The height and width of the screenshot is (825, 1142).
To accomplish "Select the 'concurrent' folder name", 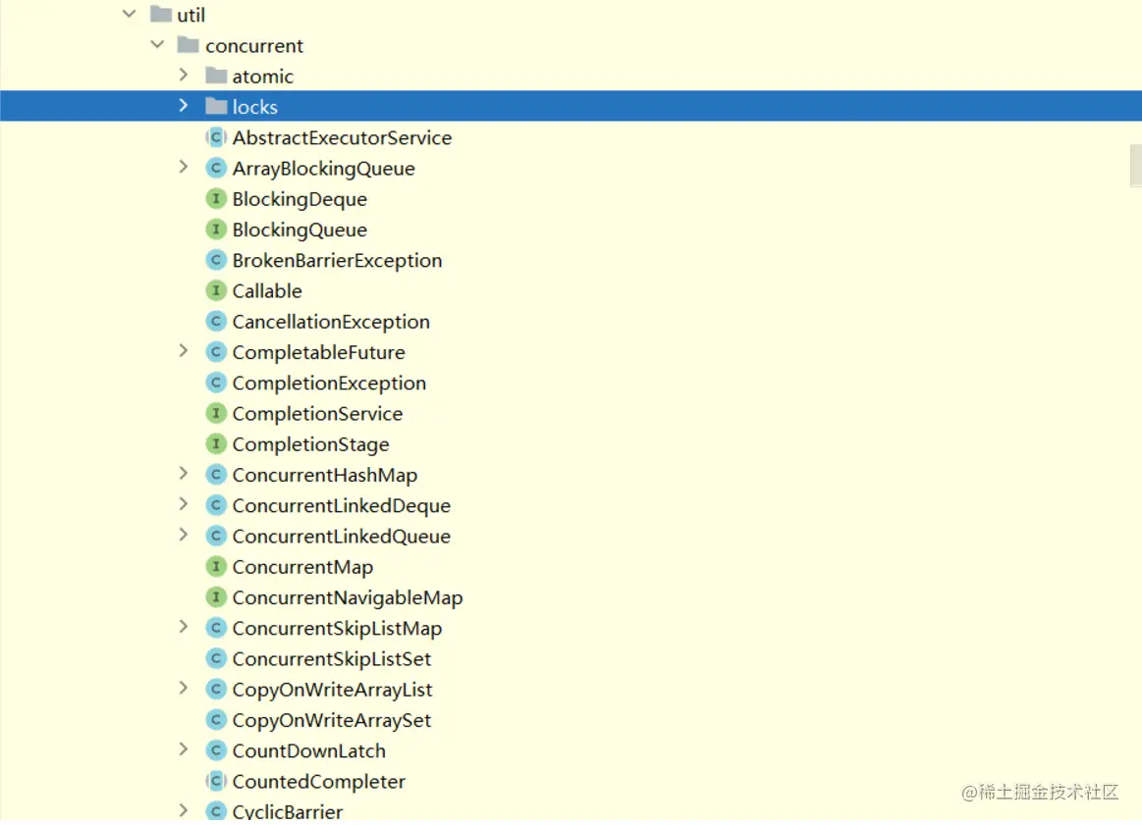I will tap(254, 46).
